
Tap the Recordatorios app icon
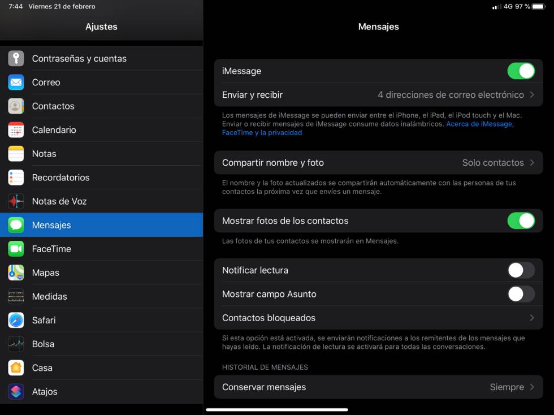(16, 178)
